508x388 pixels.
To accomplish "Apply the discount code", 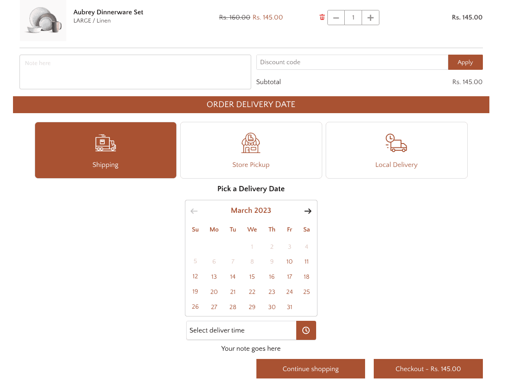I will tap(465, 62).
